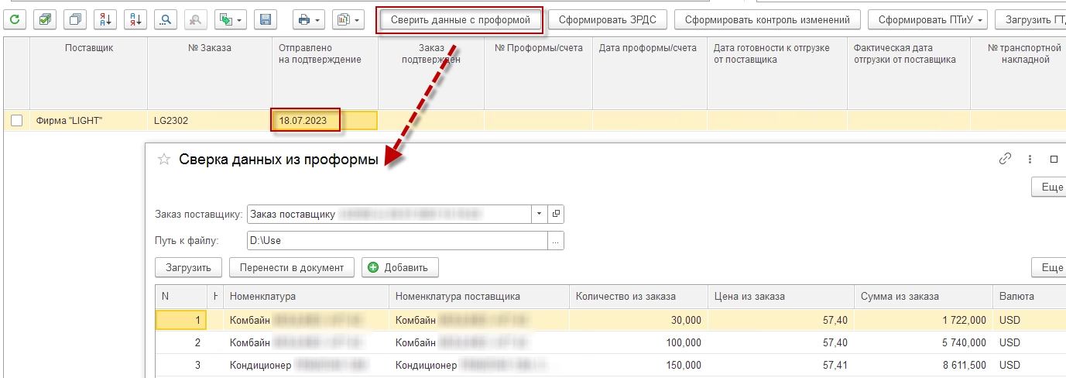Click quantity 30,000 cell
This screenshot has width=1066, height=378.
tap(638, 320)
